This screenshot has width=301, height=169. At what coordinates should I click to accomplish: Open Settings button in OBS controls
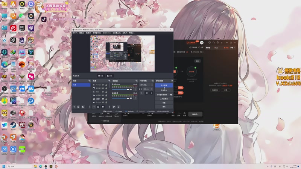pos(164,103)
